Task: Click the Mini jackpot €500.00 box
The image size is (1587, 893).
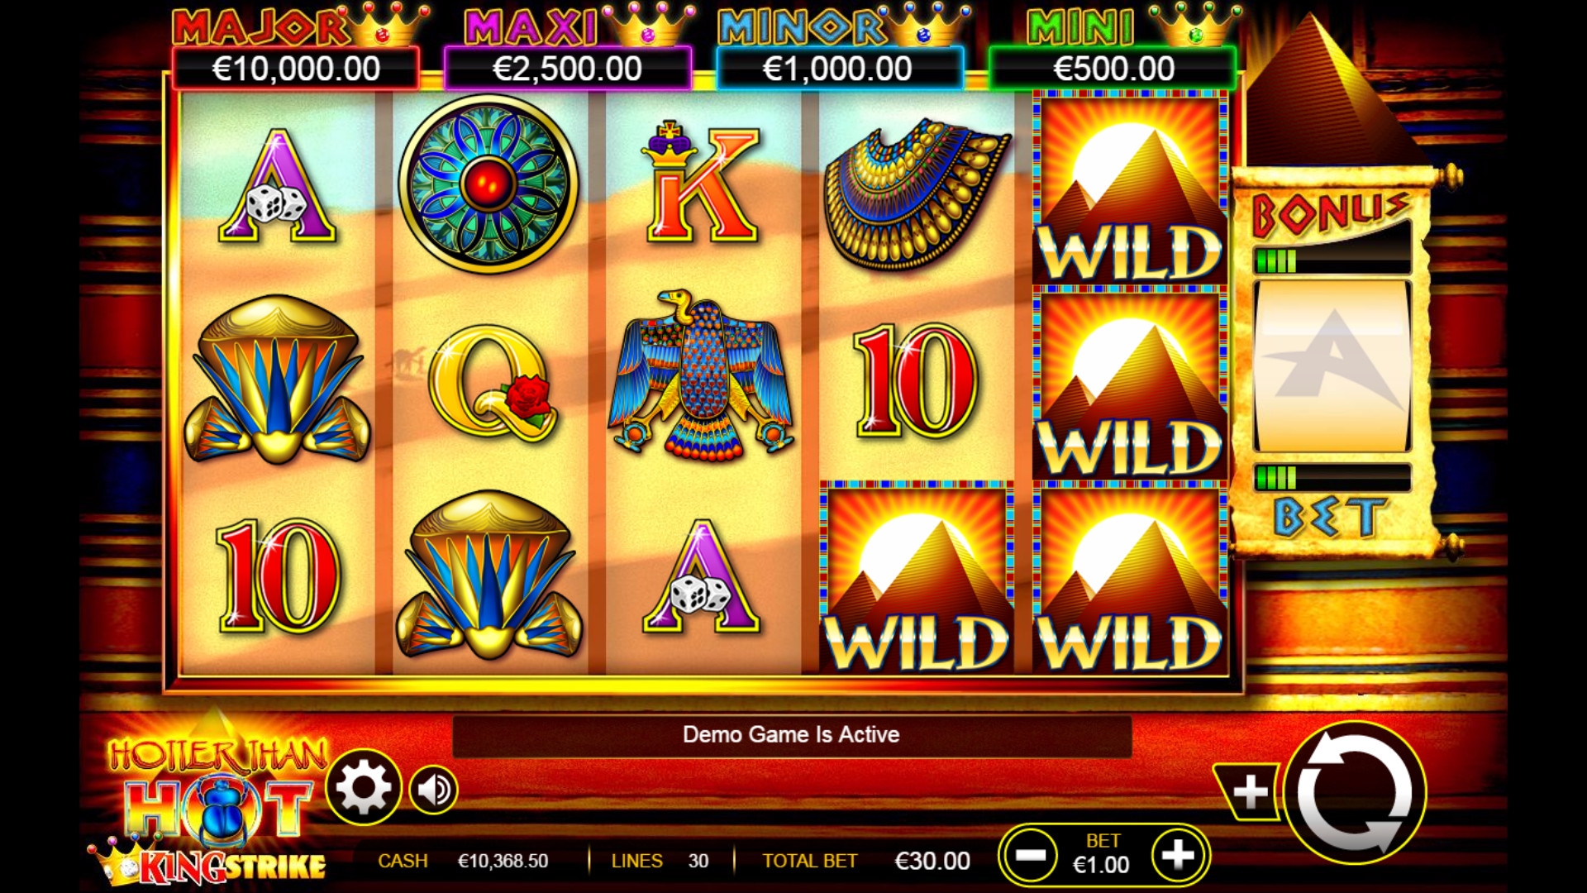Action: 1113,69
